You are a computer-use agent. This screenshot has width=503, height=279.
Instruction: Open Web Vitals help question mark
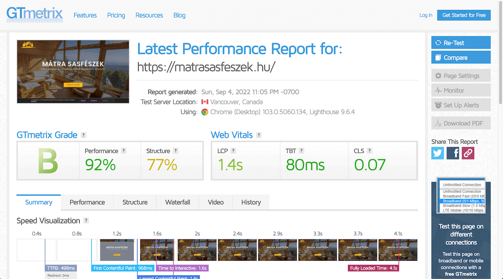(259, 135)
